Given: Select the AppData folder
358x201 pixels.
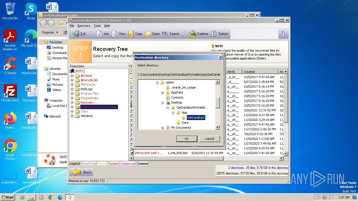Looking at the screenshot, I should click(177, 92).
